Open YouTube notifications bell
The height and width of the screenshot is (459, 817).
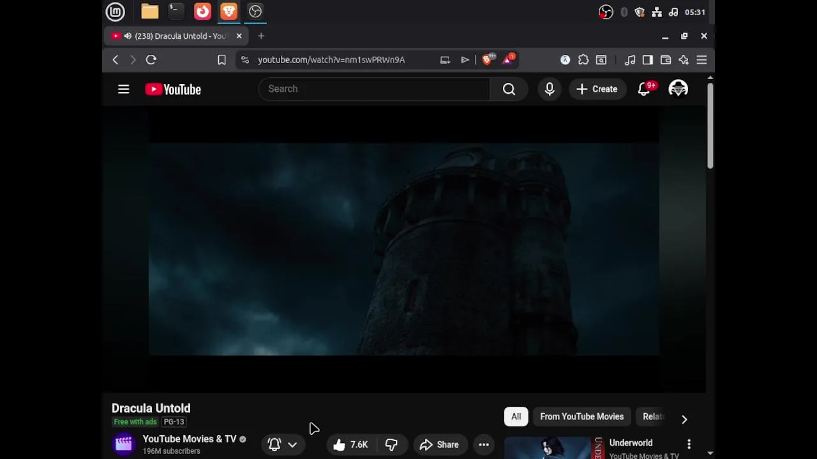[x=645, y=89]
